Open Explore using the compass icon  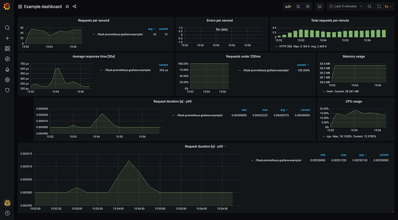(7, 59)
